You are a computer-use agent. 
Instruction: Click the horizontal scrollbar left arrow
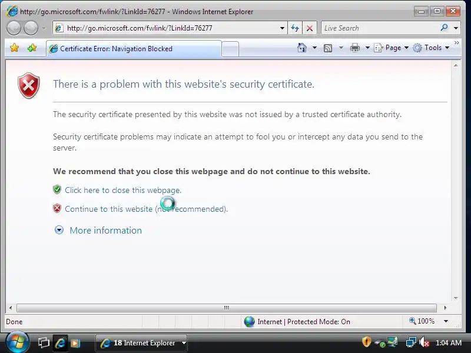pos(11,308)
